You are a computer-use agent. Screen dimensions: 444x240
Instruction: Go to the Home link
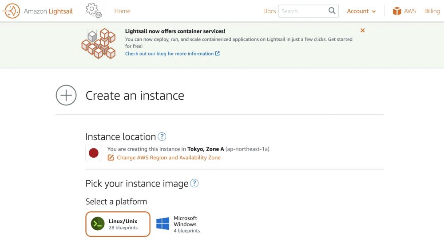coord(123,11)
